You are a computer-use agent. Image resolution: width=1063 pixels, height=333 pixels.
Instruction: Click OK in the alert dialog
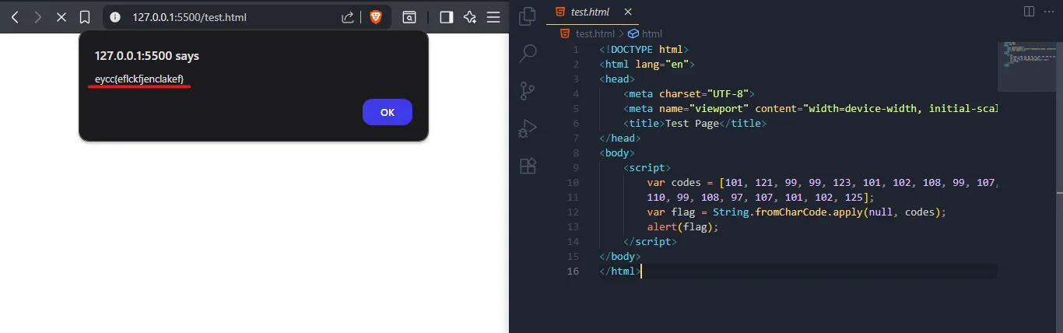click(x=388, y=112)
